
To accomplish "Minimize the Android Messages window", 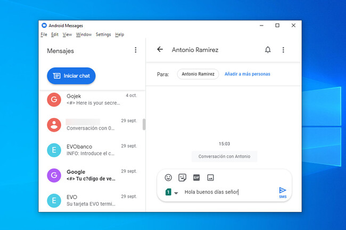I will pos(261,25).
